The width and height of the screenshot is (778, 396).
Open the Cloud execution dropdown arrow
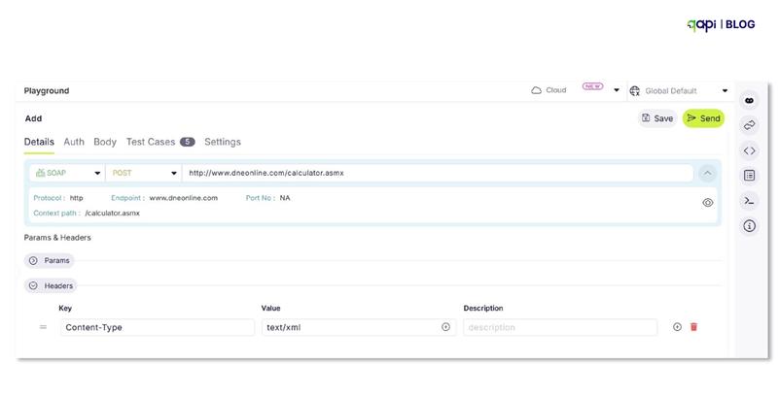coord(617,90)
